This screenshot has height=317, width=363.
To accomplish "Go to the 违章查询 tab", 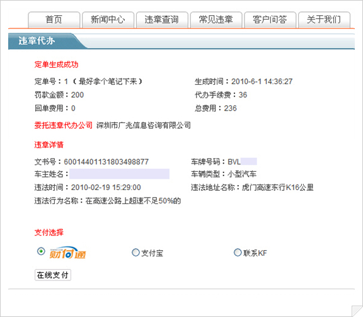I will 162,20.
